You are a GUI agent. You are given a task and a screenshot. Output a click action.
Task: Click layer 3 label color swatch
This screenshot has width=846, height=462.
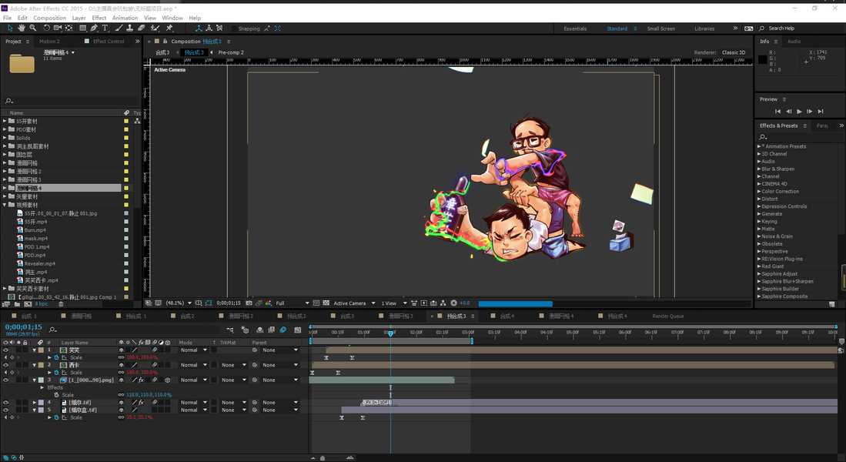[x=41, y=380]
